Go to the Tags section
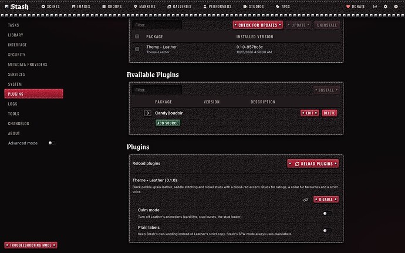Viewport: 405px width, 253px height. [283, 6]
